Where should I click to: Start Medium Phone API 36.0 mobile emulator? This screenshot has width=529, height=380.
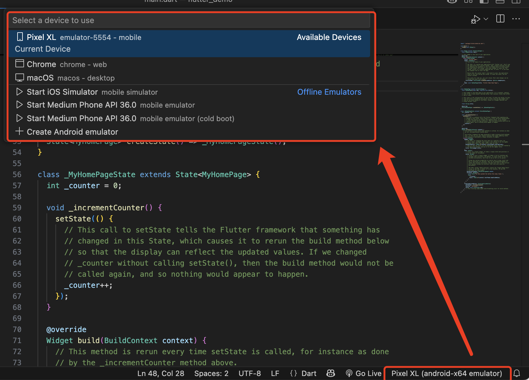click(189, 105)
